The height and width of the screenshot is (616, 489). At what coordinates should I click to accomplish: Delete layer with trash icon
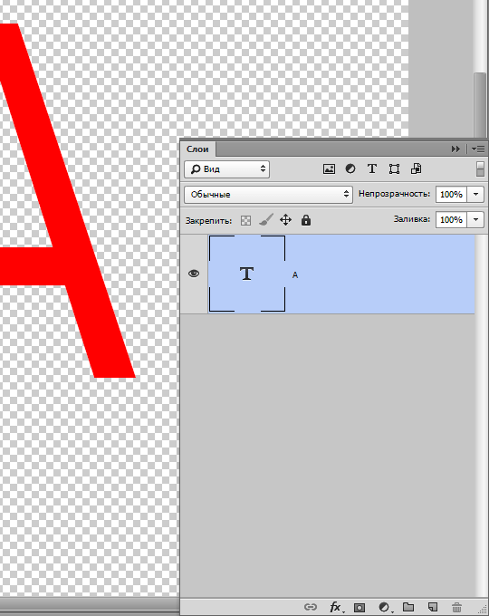456,607
